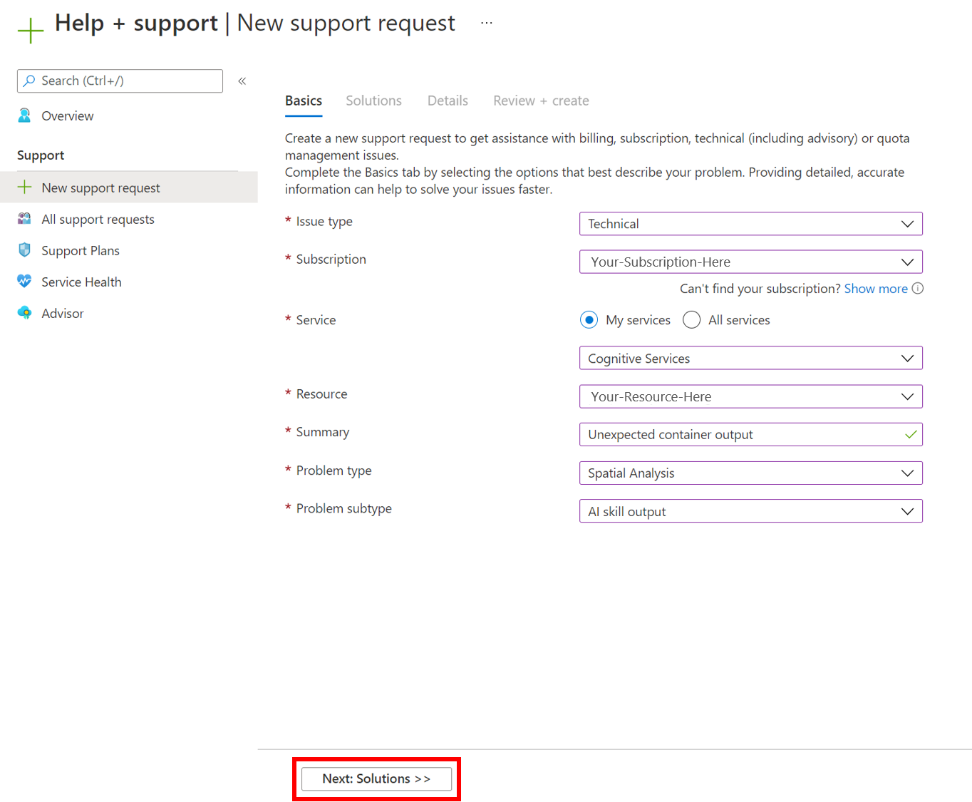Click the Subscription field label
This screenshot has width=972, height=802.
331,259
